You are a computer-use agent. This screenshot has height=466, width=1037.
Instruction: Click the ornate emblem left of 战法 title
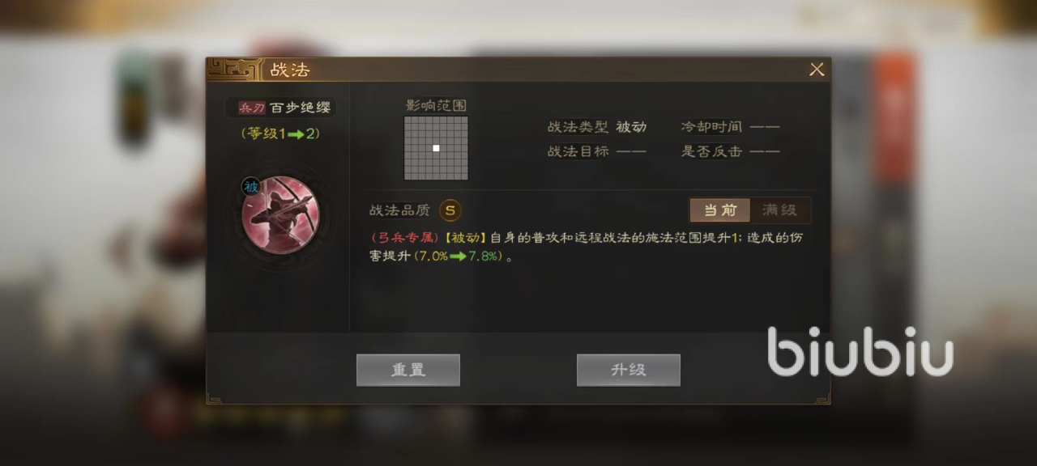[235, 69]
